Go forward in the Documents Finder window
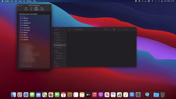This screenshot has width=176, height=99. click(73, 29)
